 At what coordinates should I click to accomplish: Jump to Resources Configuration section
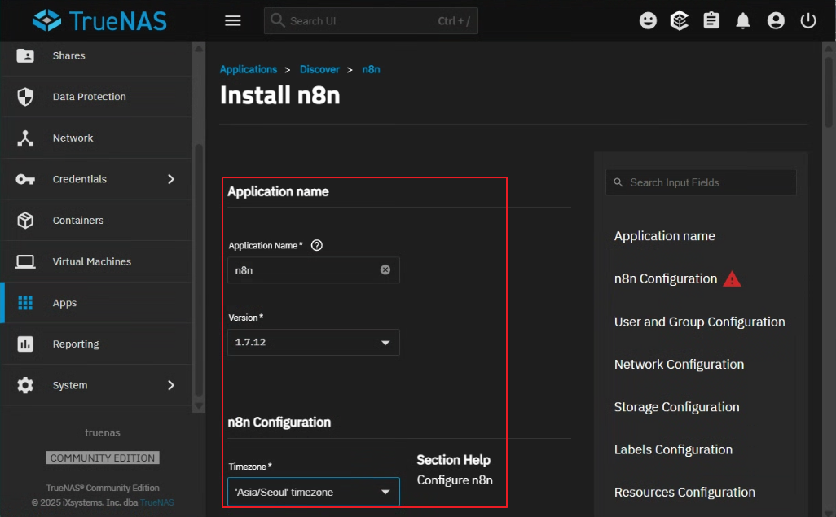pos(684,492)
